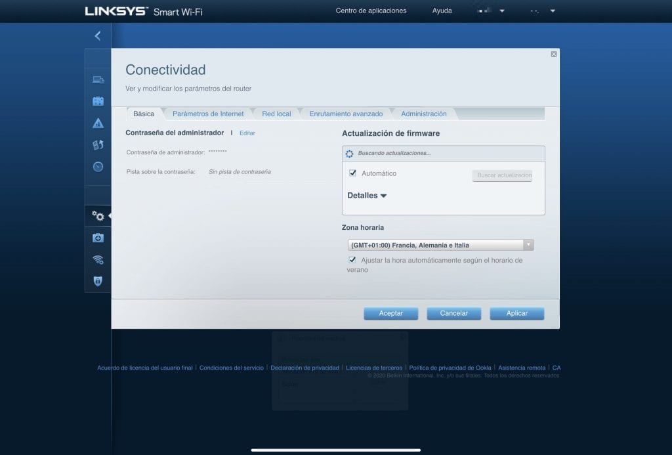This screenshot has width=672, height=455.
Task: Open the Media Prioritization sidebar icon
Action: [x=98, y=145]
